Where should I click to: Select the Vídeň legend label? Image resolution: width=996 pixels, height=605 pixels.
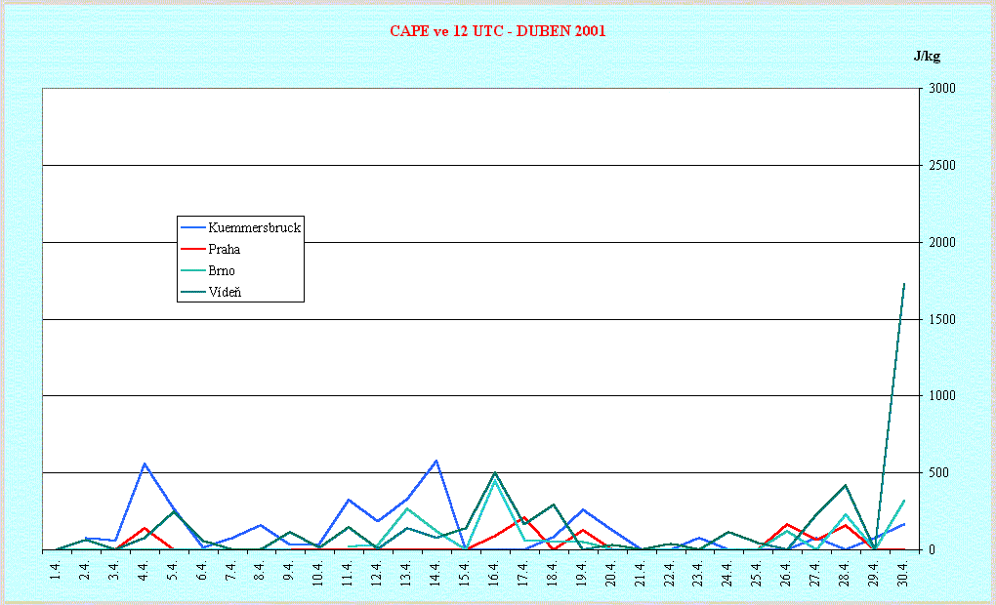(x=225, y=292)
